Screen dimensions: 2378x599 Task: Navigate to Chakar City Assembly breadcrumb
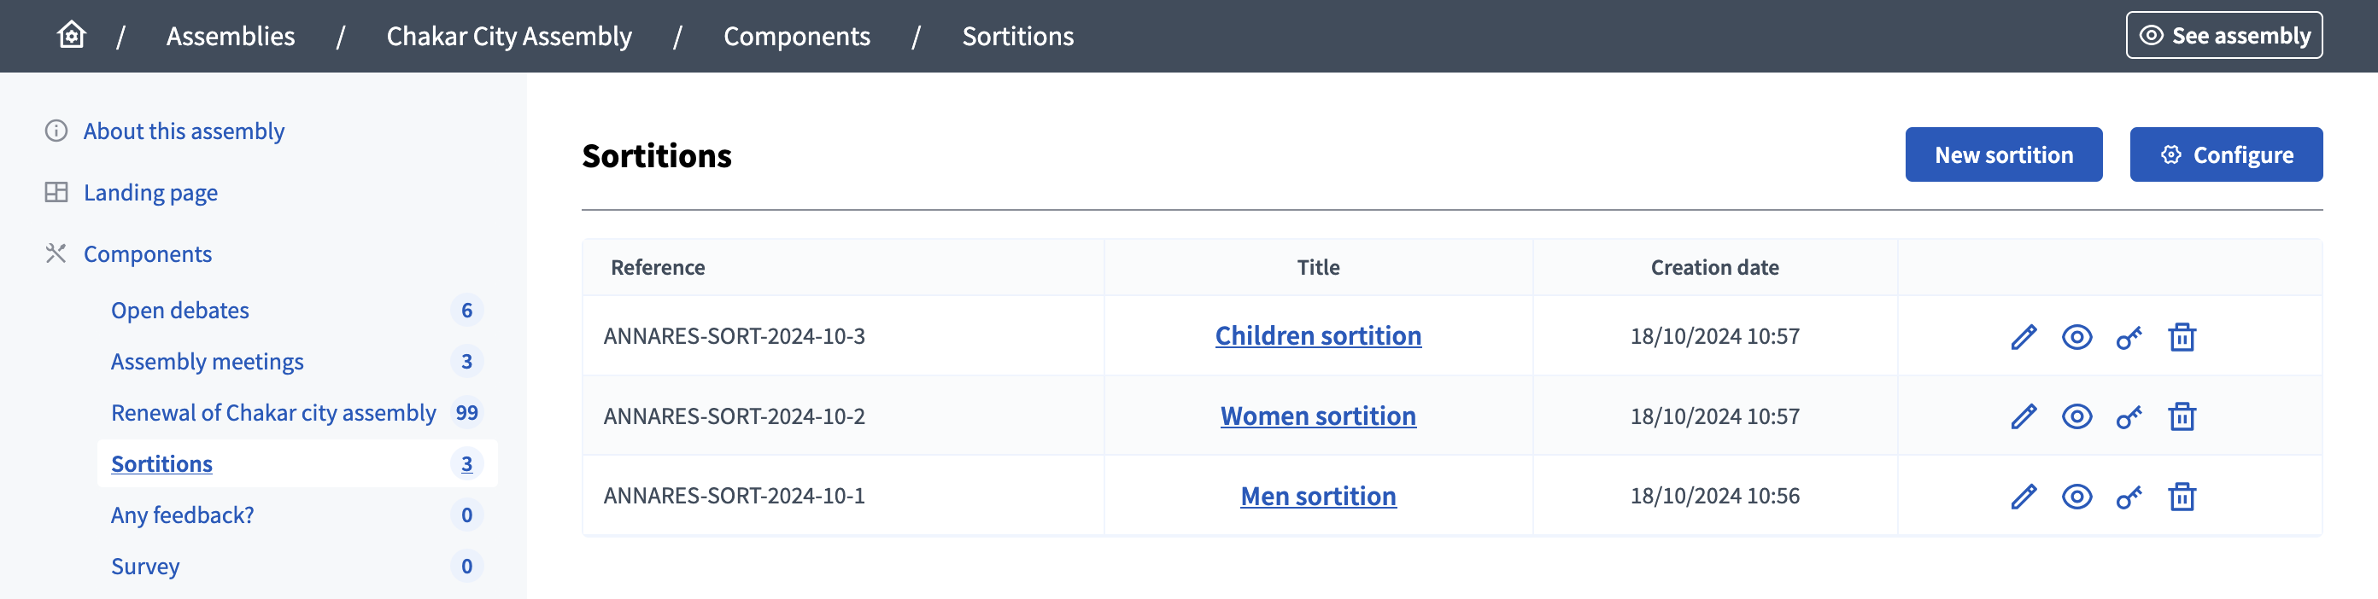508,36
